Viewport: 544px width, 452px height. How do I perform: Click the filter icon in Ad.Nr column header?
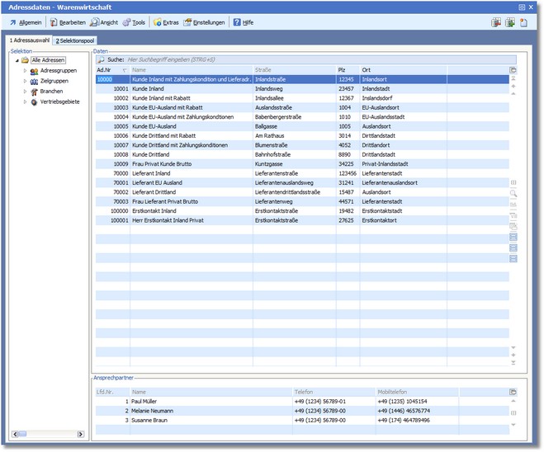point(125,70)
